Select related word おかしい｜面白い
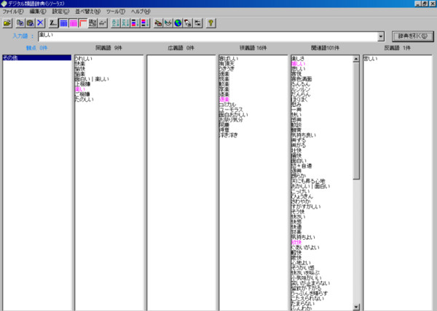The height and width of the screenshot is (311, 437). [x=310, y=186]
